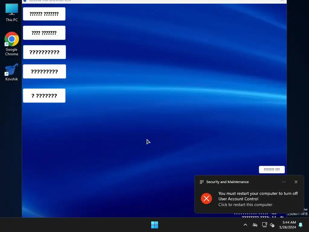The image size is (309, 232).
Task: Open the This PC desktop icon
Action: 12,12
